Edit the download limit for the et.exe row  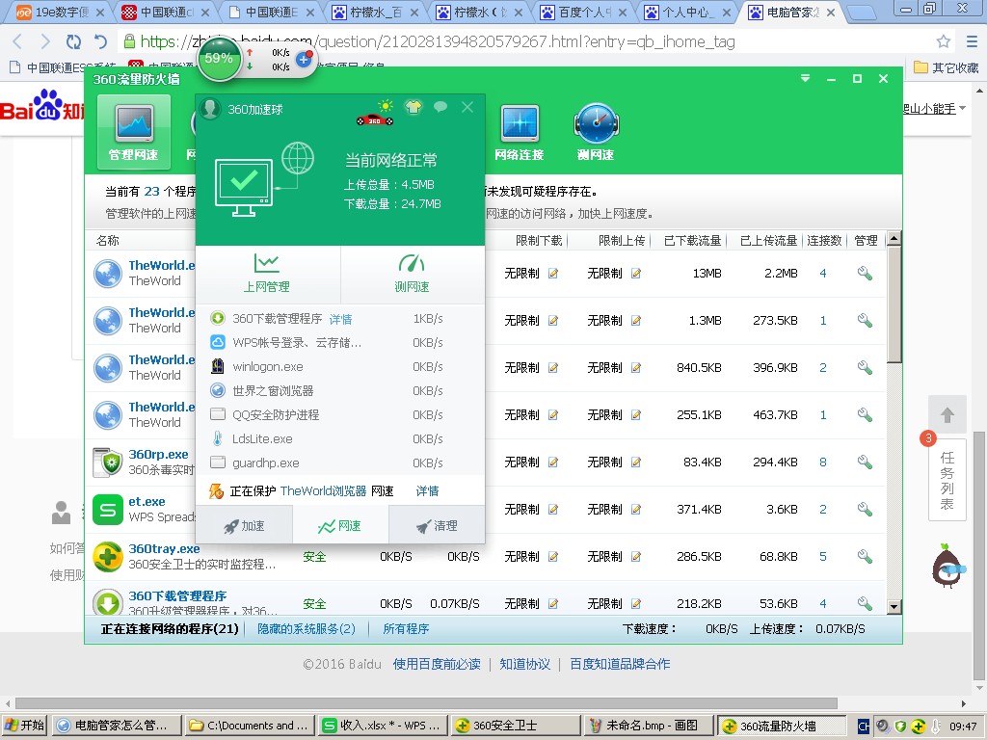tap(553, 510)
